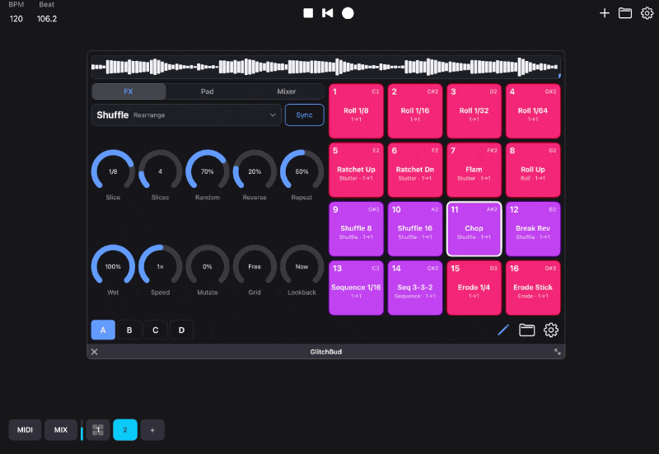Trigger pad 3 Roll 1/32

coord(474,111)
